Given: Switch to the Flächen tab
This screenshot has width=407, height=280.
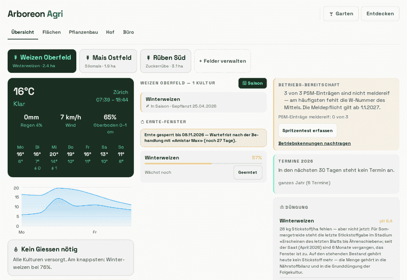Looking at the screenshot, I should (52, 32).
